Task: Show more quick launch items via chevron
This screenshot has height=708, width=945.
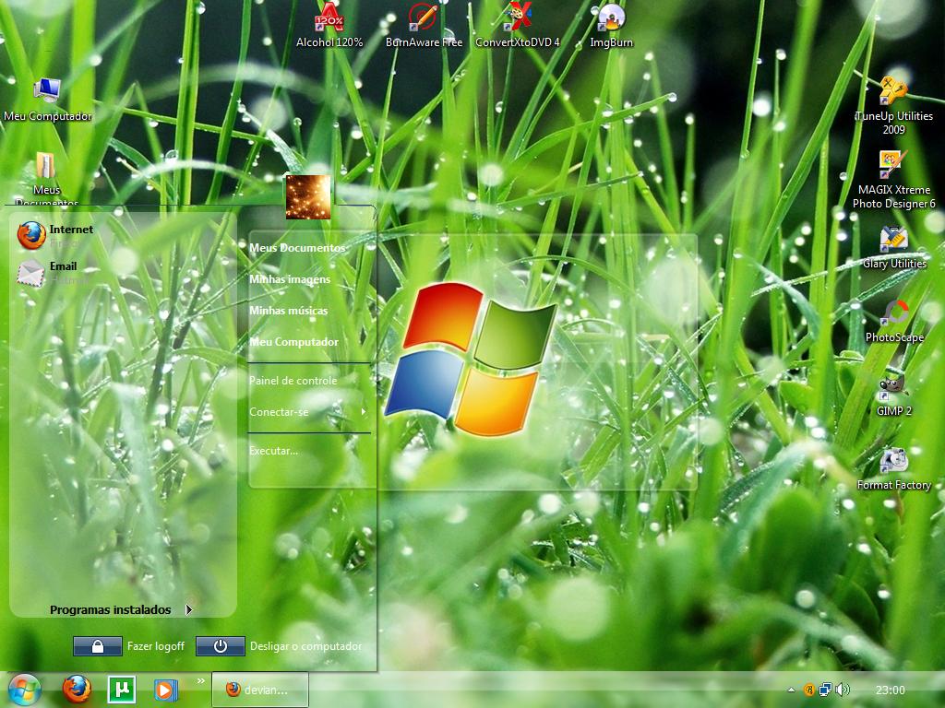Action: (200, 681)
